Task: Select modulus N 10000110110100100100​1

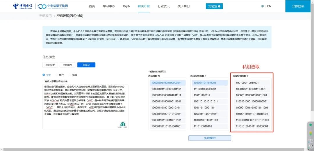Action: 168,126
